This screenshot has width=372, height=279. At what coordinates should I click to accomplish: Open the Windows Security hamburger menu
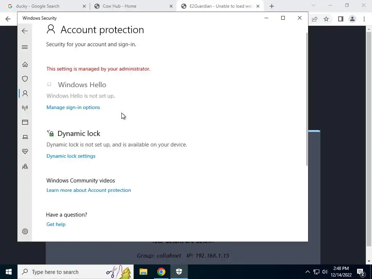point(25,47)
